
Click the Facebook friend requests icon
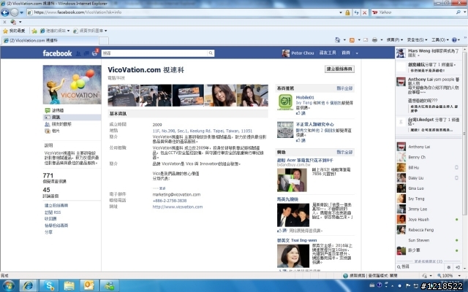[78, 53]
